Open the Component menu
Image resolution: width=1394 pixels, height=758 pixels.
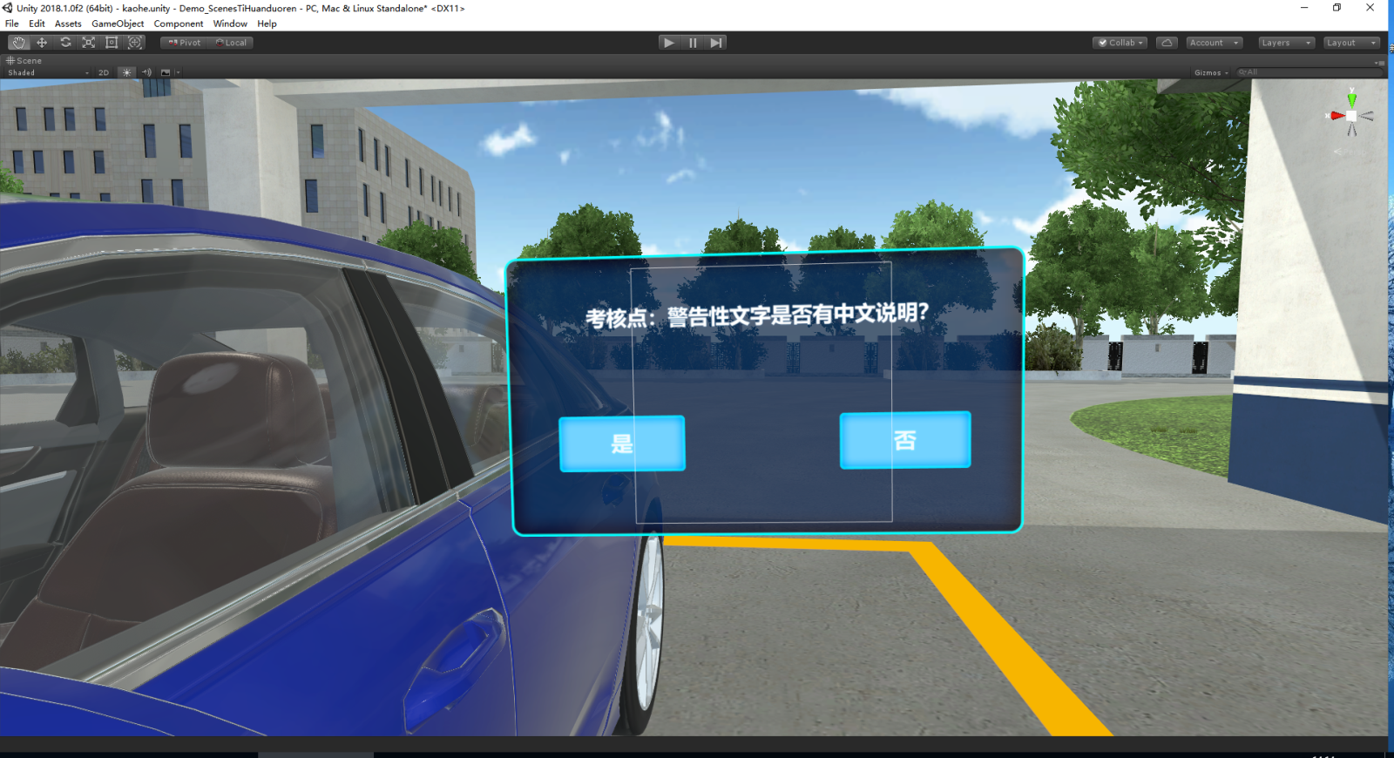click(178, 24)
